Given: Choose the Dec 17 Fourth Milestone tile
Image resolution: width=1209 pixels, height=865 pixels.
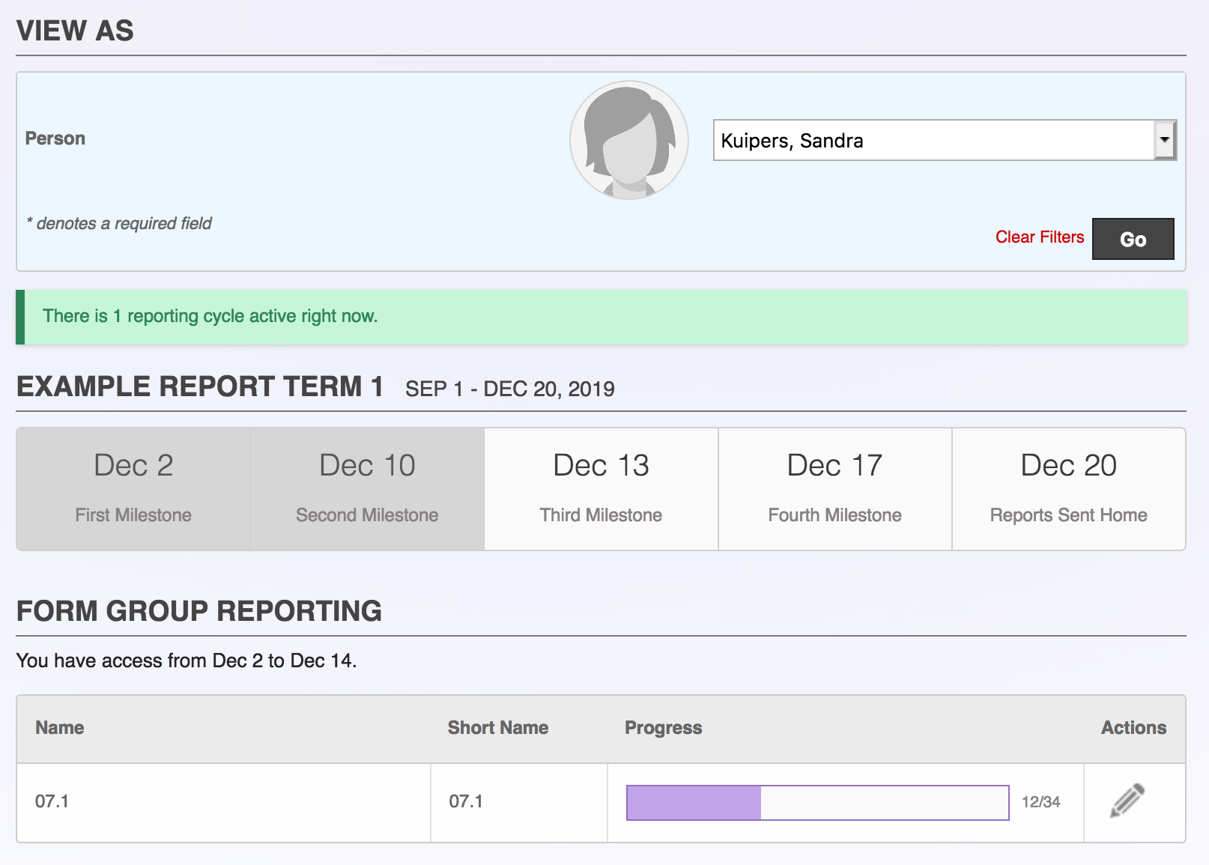Looking at the screenshot, I should coord(834,489).
